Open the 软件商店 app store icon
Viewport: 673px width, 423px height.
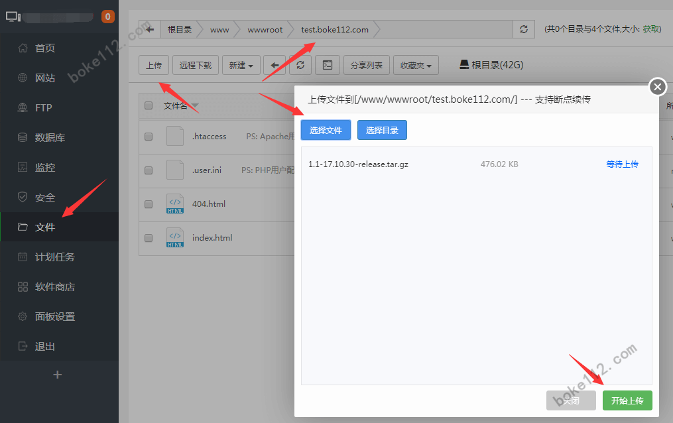[21, 286]
